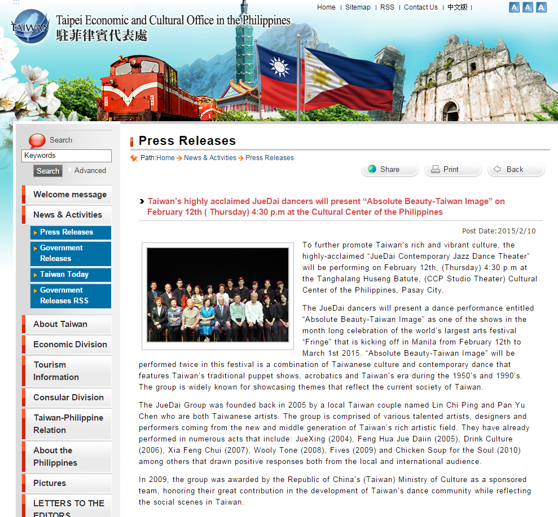Click the Share button label
This screenshot has height=517, width=558.
click(x=390, y=170)
